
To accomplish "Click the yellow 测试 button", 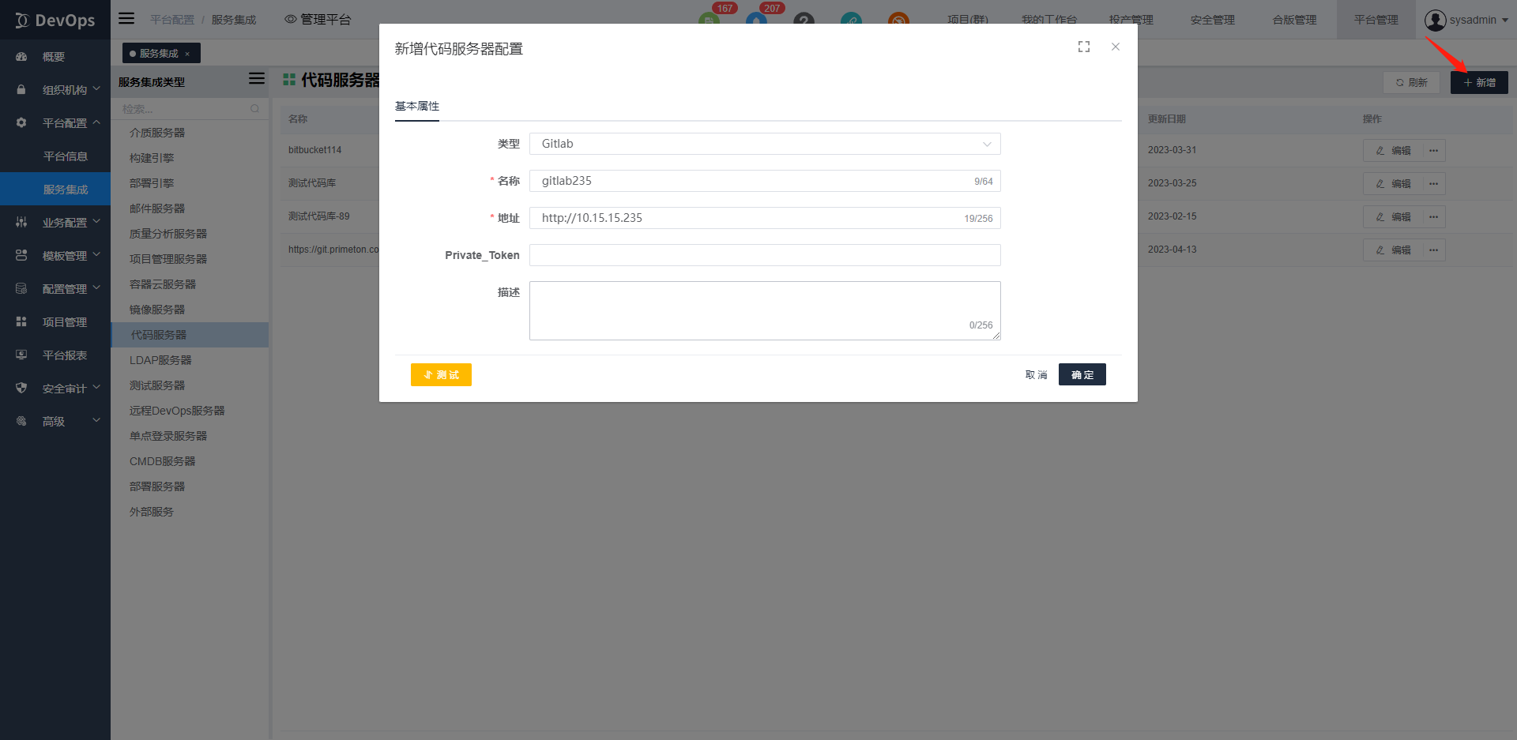I will 441,374.
